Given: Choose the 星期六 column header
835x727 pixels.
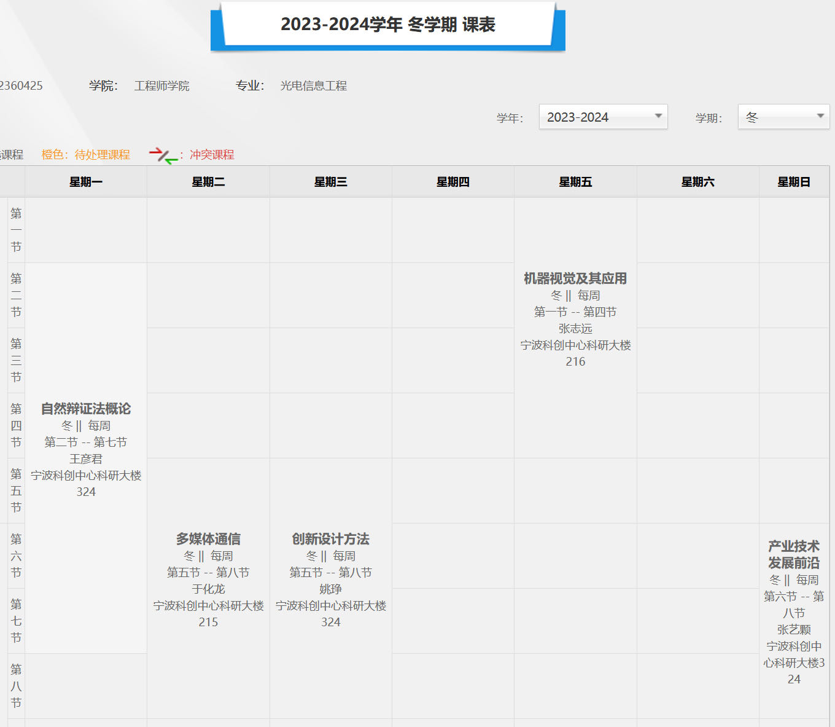Looking at the screenshot, I should 698,182.
